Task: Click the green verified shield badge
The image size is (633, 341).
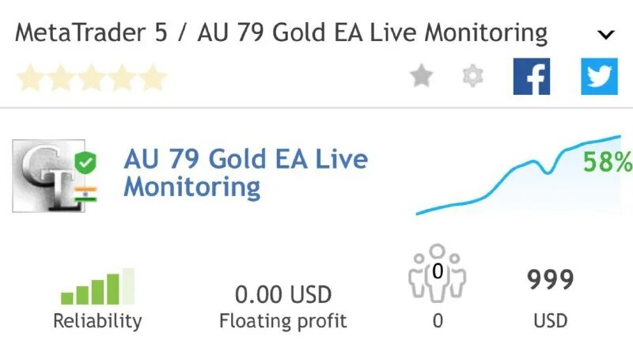Action: coord(85,165)
